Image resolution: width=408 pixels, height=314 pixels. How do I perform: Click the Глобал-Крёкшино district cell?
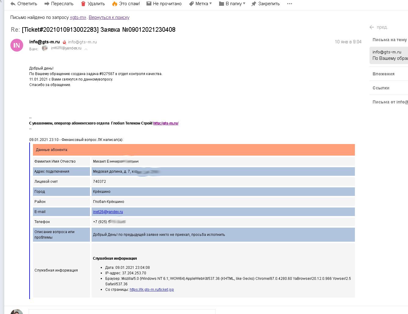[x=223, y=202]
